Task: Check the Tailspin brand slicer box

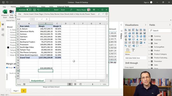Action: [x=8, y=50]
